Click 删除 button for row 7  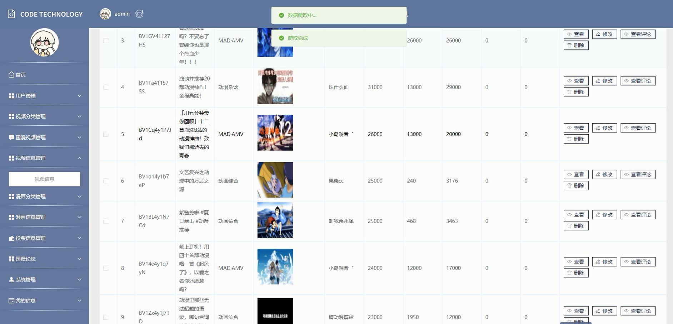576,226
